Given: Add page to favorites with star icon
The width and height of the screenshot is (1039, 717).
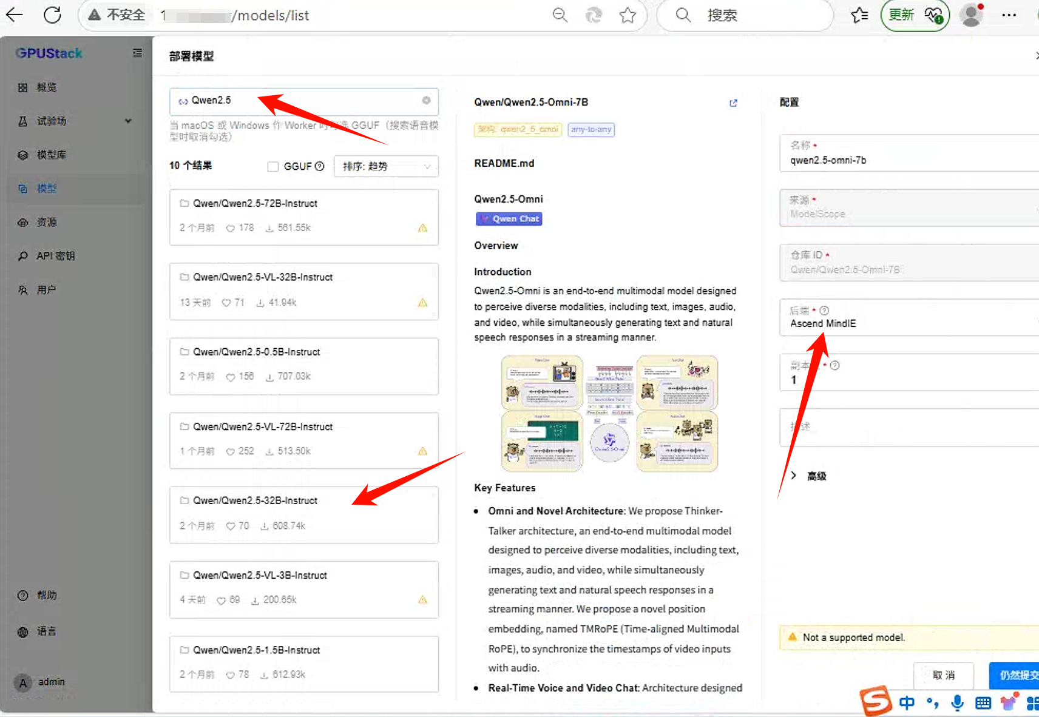Looking at the screenshot, I should coord(628,15).
